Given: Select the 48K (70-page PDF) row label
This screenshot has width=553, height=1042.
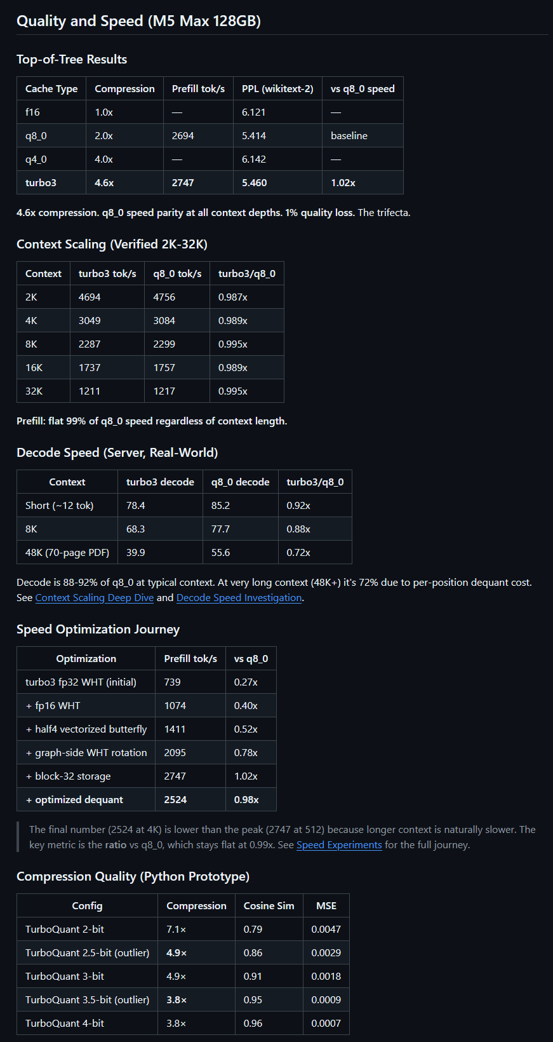Looking at the screenshot, I should [x=67, y=553].
